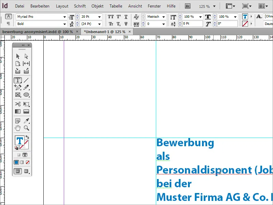Select the Pen tool
The width and height of the screenshot is (273, 205).
point(18,87)
